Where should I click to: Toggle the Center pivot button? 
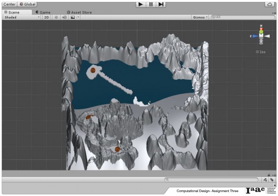click(x=9, y=4)
